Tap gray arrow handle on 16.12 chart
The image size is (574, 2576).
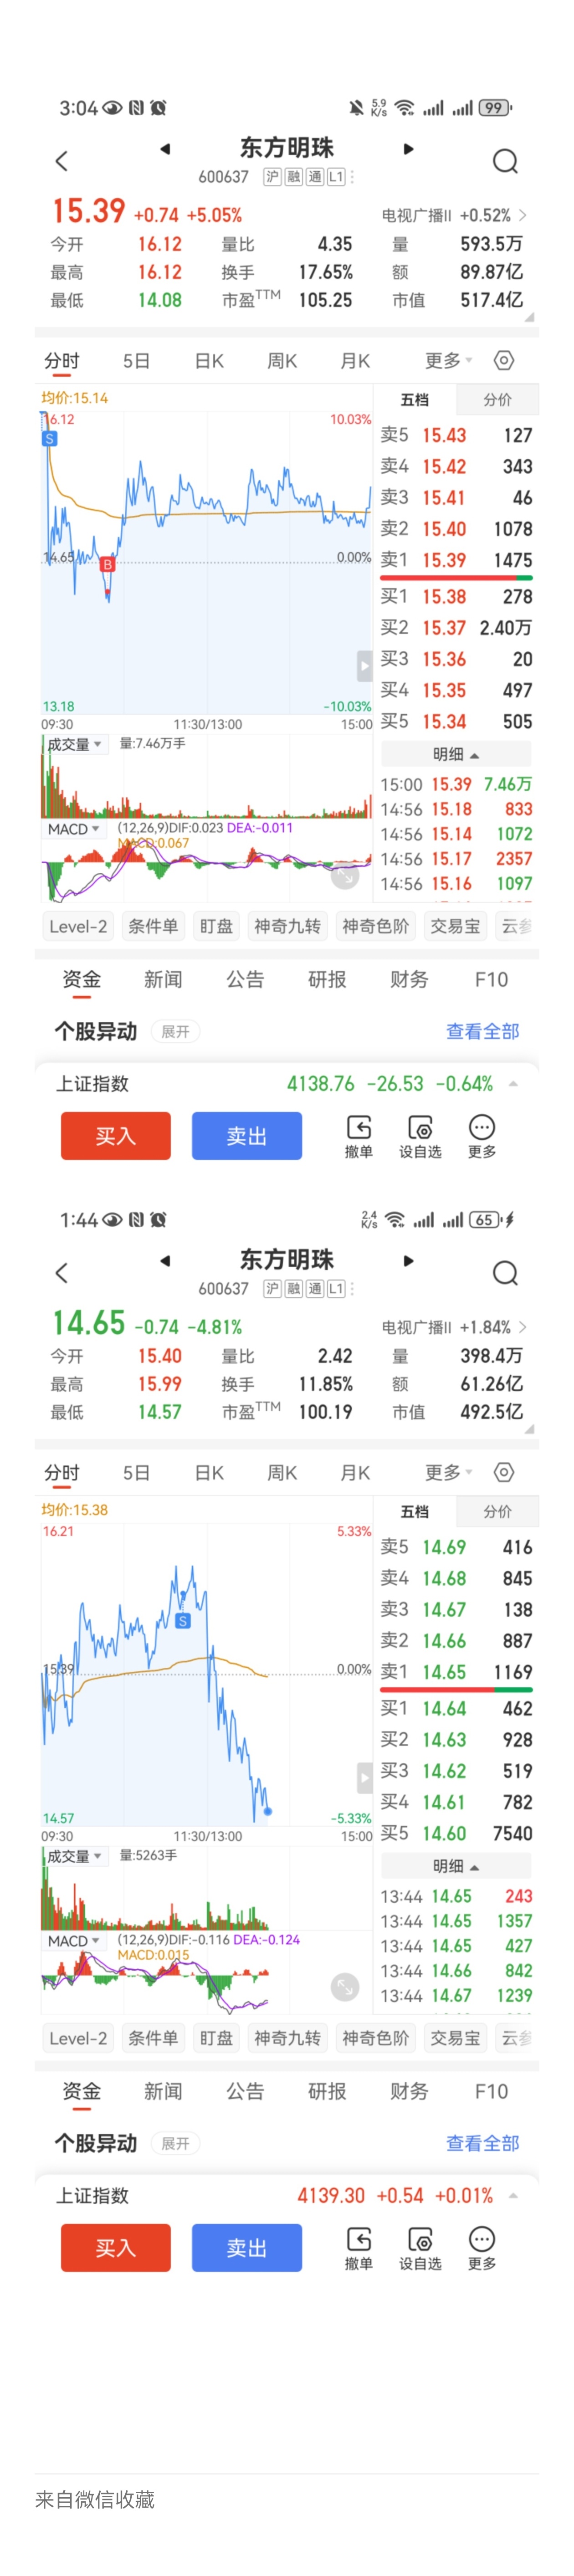[365, 665]
